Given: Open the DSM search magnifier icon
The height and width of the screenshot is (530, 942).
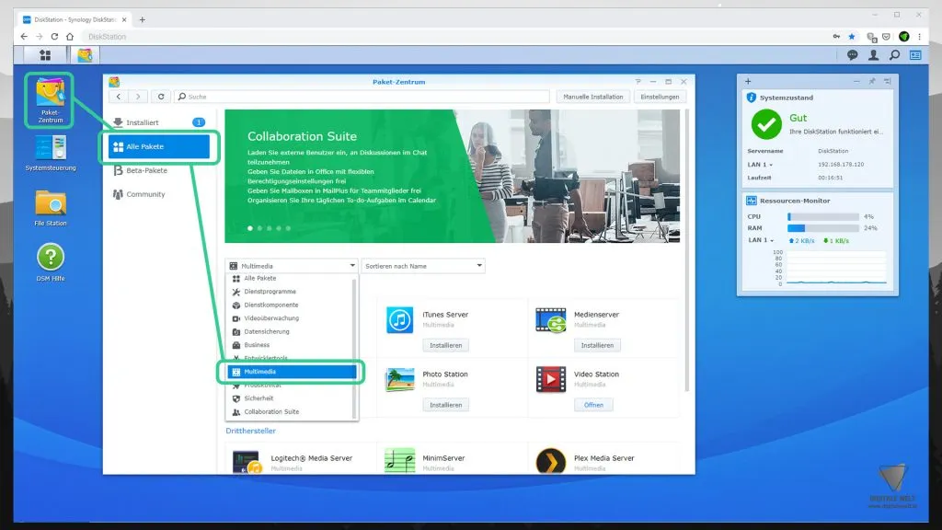Looking at the screenshot, I should (x=894, y=55).
